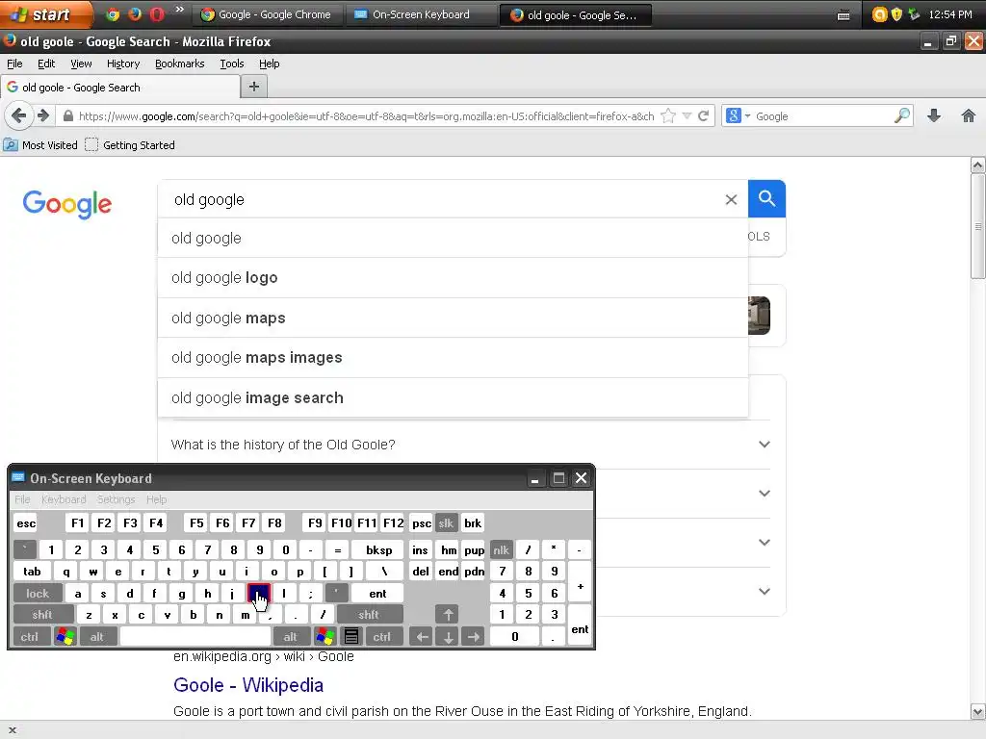Click the page vertical scrollbar thumb

tap(978, 226)
